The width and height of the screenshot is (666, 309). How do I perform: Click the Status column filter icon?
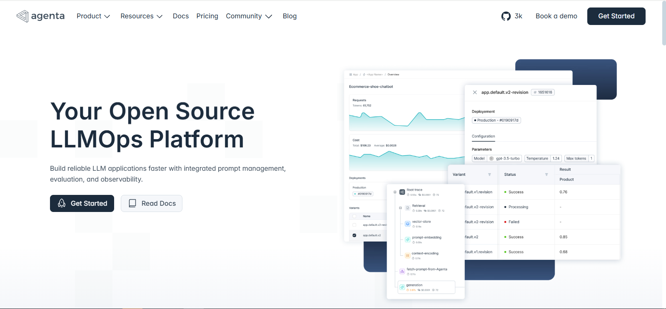coord(546,174)
